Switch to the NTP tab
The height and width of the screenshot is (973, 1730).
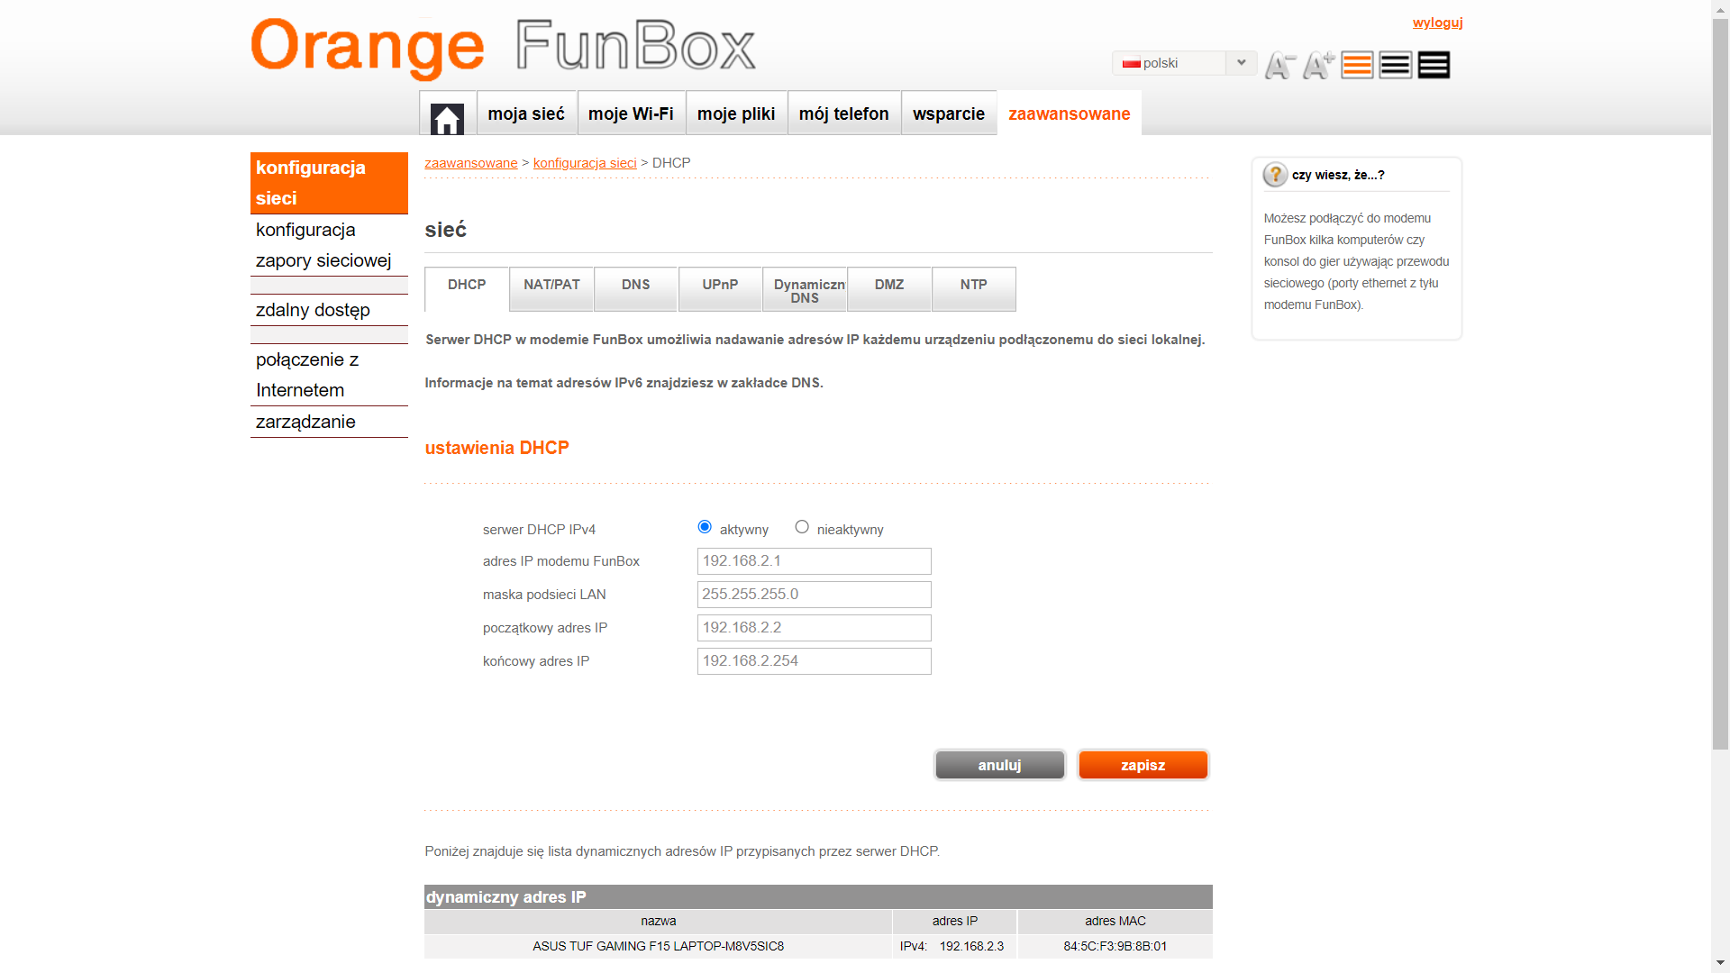click(x=974, y=289)
